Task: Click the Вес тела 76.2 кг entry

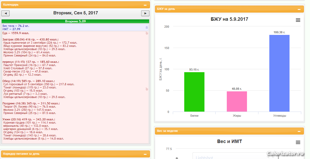Action: [16, 26]
